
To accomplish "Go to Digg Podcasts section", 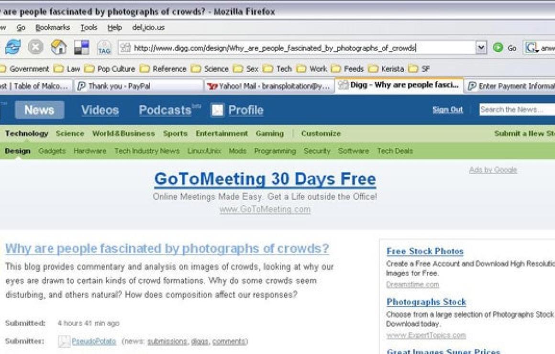I will [x=165, y=110].
